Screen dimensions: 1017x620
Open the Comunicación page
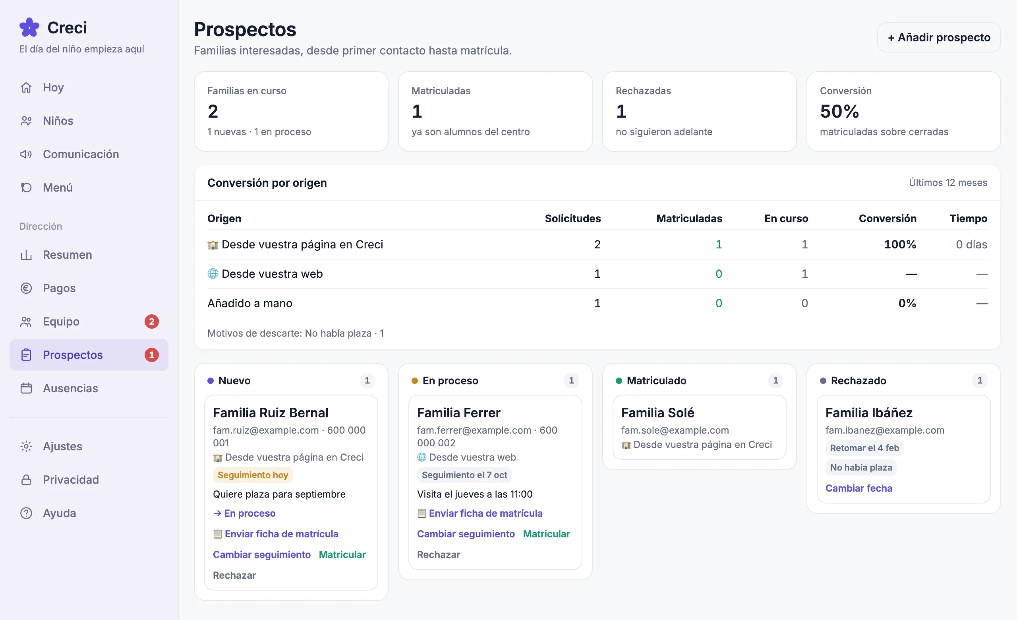pyautogui.click(x=89, y=154)
